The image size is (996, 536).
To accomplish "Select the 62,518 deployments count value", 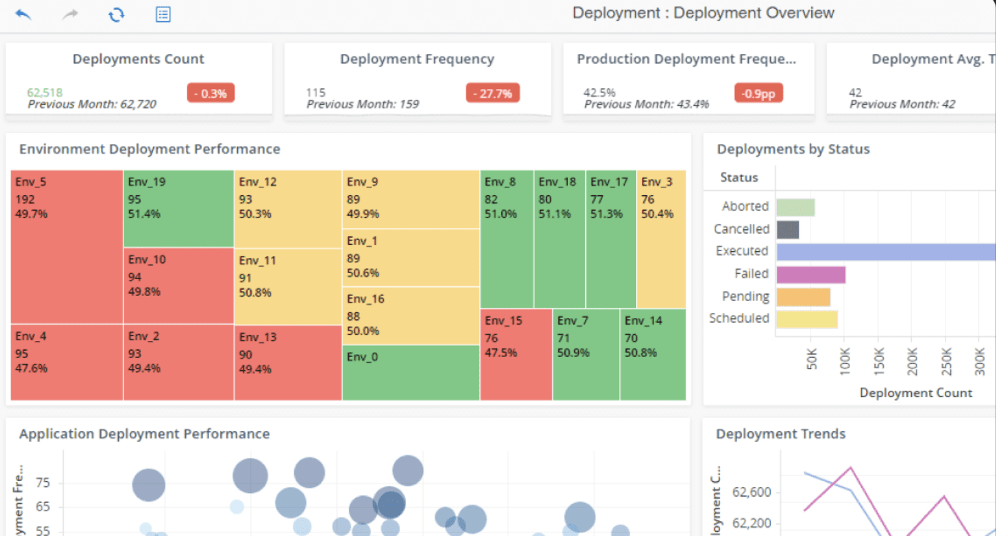I will [x=45, y=92].
